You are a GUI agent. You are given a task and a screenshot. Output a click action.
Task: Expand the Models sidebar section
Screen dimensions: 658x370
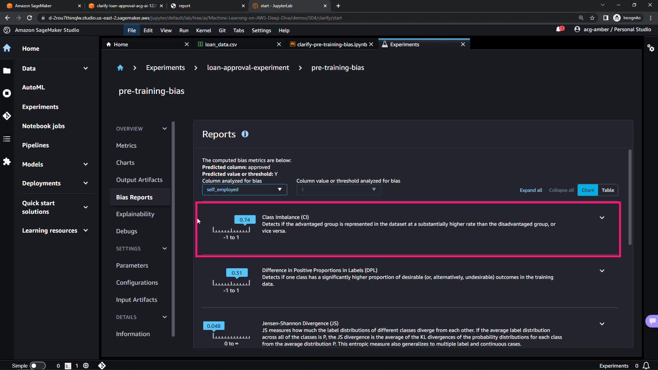86,164
